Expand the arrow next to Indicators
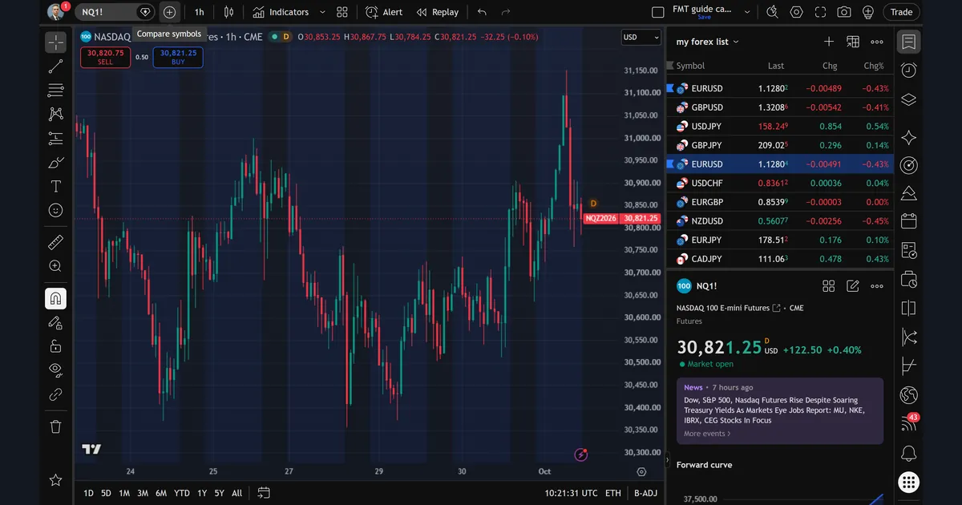This screenshot has height=505, width=962. (x=322, y=12)
